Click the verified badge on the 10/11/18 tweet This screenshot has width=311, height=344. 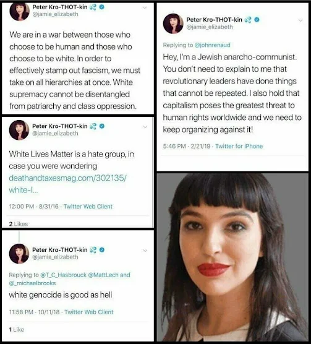pos(102,250)
